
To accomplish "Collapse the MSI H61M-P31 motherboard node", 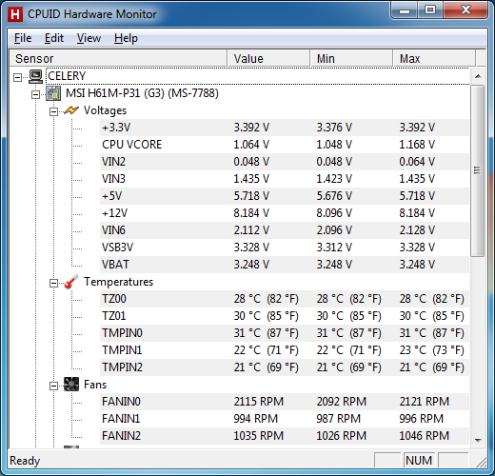I will (35, 94).
